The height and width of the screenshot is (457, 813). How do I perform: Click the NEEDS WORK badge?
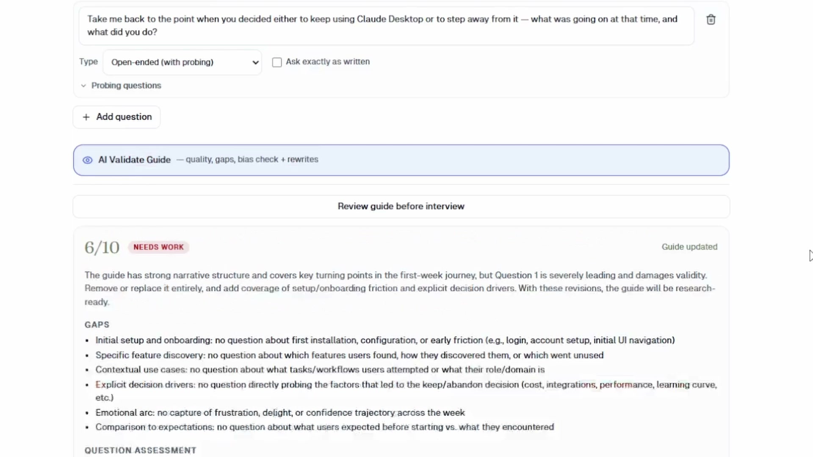159,247
